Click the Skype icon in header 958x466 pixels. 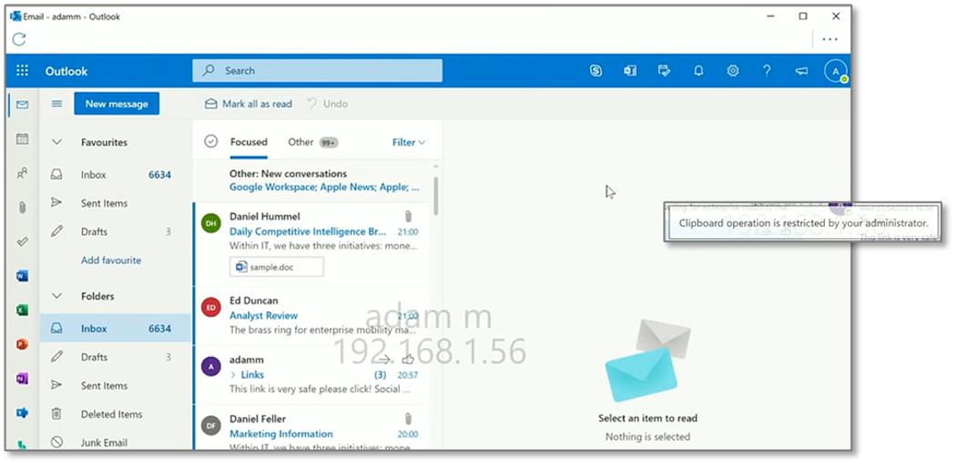pyautogui.click(x=596, y=71)
